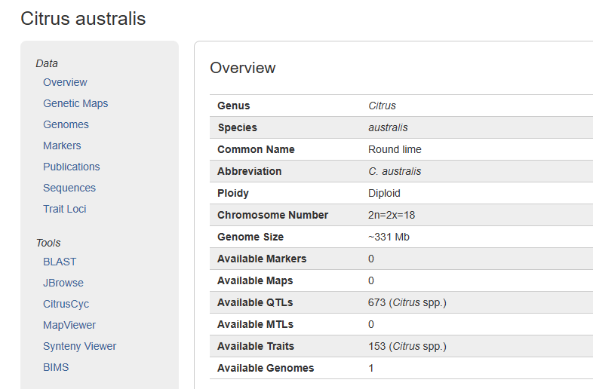Image resolution: width=593 pixels, height=389 pixels.
Task: Open the BIMS tool link
Action: tap(56, 367)
